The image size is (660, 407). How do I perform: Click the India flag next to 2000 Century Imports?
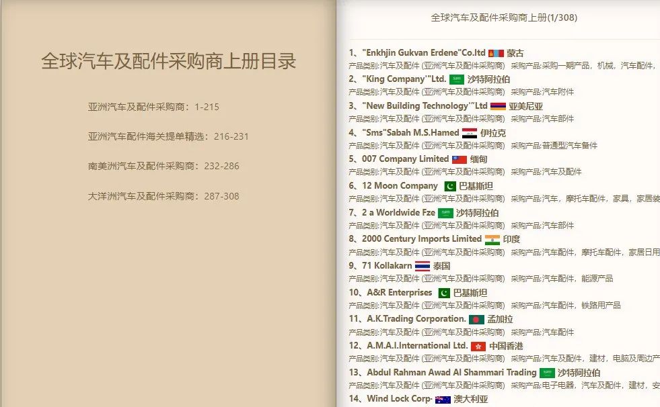(492, 239)
